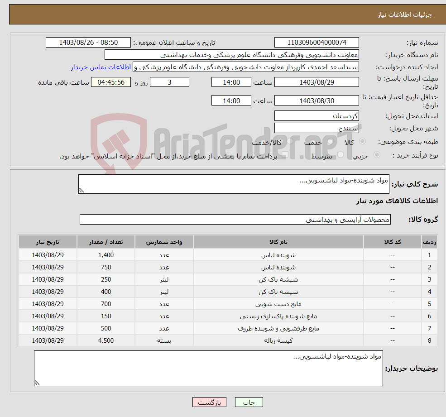
Task: Click the countdown timer 04:45:56 field
Action: click(111, 82)
